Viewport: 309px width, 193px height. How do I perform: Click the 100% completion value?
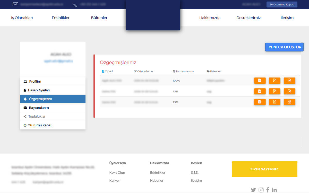[x=176, y=81]
